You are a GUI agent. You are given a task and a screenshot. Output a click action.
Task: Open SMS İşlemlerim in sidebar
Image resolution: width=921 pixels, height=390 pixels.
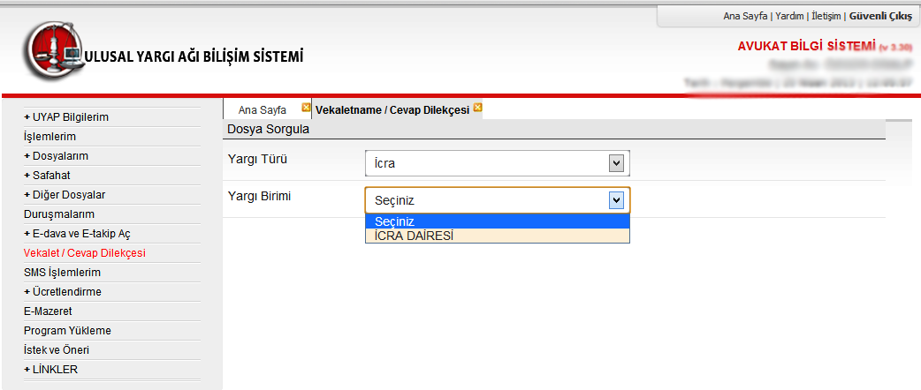(x=62, y=273)
